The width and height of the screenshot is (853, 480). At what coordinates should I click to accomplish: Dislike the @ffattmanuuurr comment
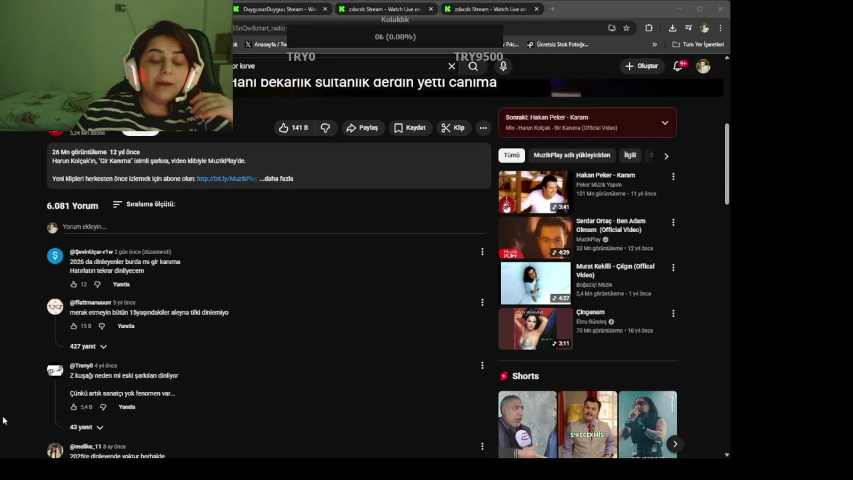pyautogui.click(x=102, y=327)
